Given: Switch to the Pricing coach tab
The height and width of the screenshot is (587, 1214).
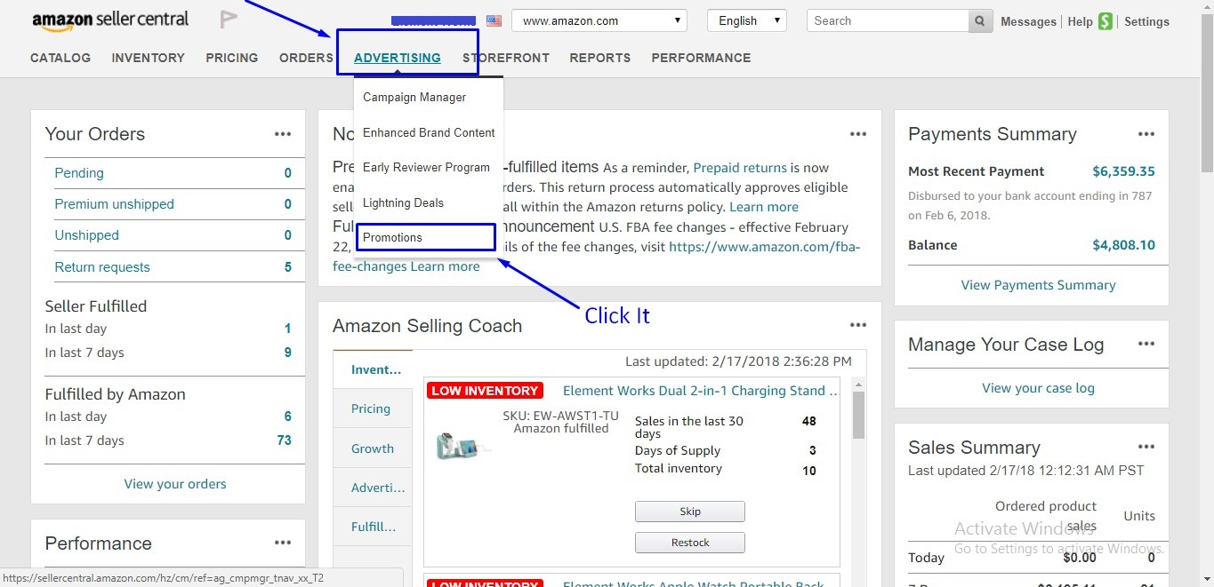Looking at the screenshot, I should coord(373,409).
